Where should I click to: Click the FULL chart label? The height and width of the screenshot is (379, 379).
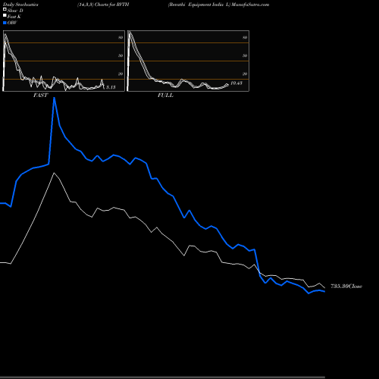(x=165, y=95)
